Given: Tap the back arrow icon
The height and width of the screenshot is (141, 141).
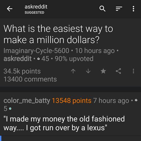Looking at the screenshot, I should pyautogui.click(x=10, y=9).
